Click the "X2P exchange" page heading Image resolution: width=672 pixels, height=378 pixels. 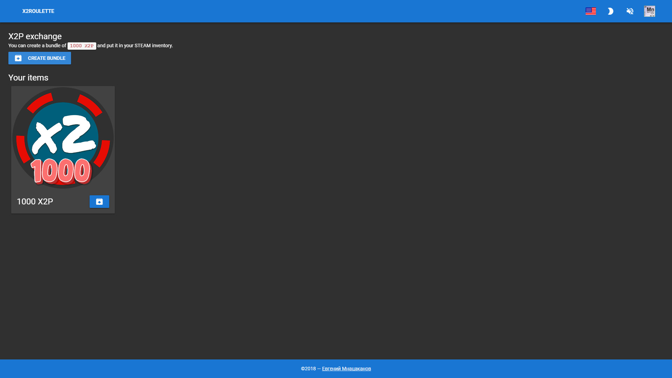tap(35, 36)
